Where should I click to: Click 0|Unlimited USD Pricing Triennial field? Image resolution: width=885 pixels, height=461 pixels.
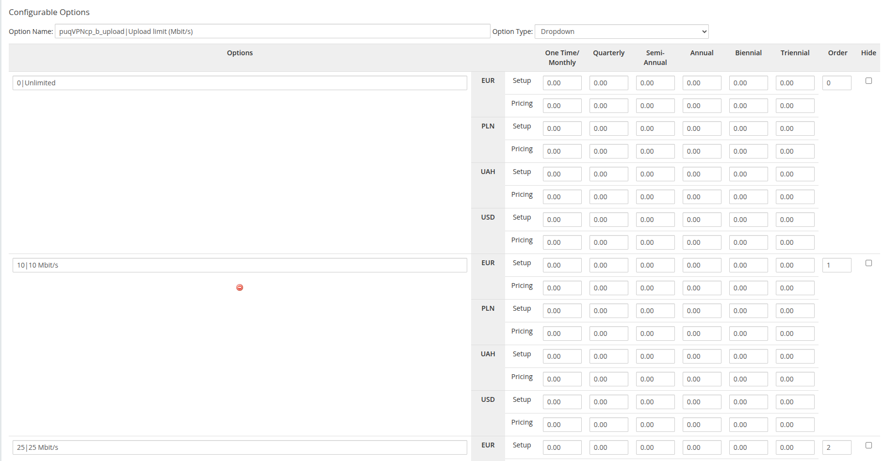click(x=795, y=242)
